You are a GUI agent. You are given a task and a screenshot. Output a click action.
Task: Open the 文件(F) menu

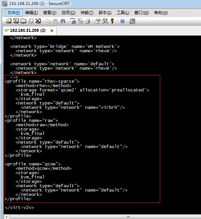pyautogui.click(x=14, y=13)
